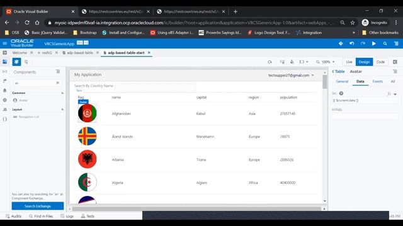The width and height of the screenshot is (403, 226).
Task: Open the JS JavaScript navigator icon
Action: [4, 109]
